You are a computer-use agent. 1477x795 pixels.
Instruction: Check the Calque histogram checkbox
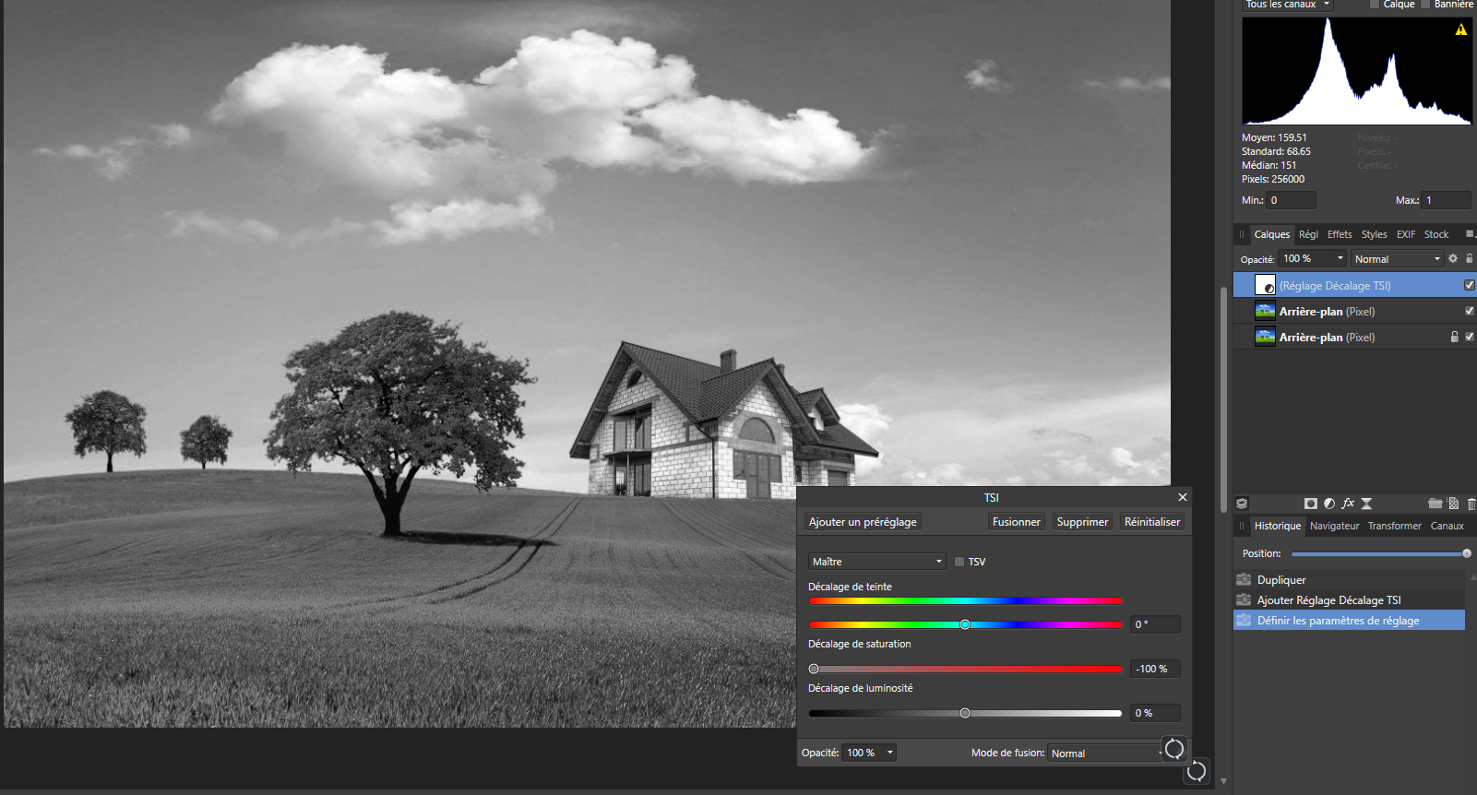point(1375,5)
